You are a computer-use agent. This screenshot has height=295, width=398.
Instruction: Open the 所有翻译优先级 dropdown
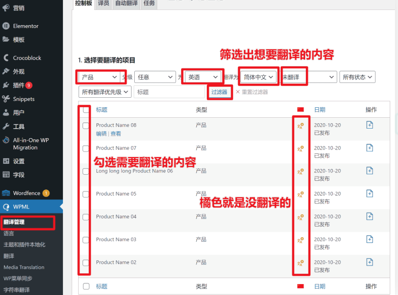105,92
